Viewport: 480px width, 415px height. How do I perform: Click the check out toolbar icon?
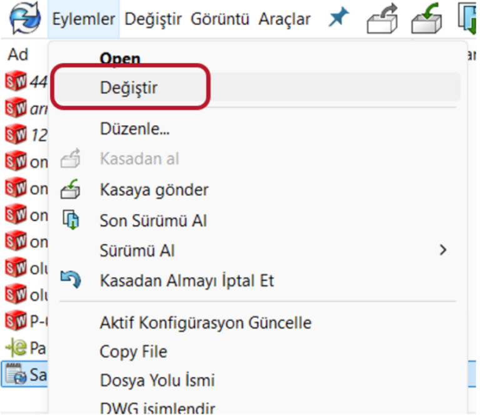point(382,20)
